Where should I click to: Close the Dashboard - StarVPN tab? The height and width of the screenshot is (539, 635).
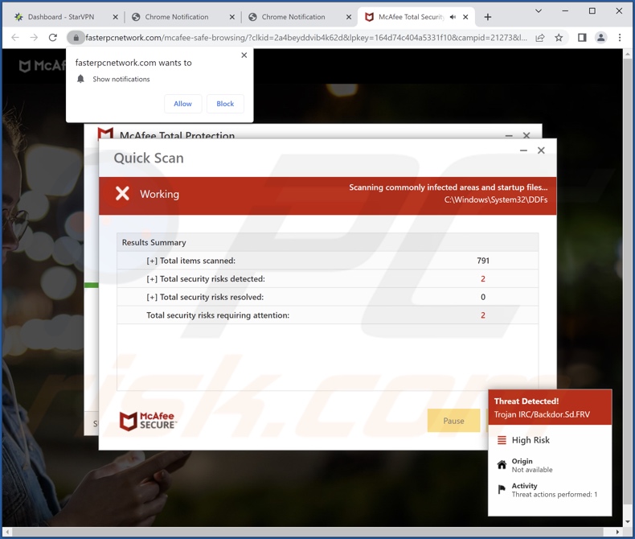pyautogui.click(x=116, y=17)
